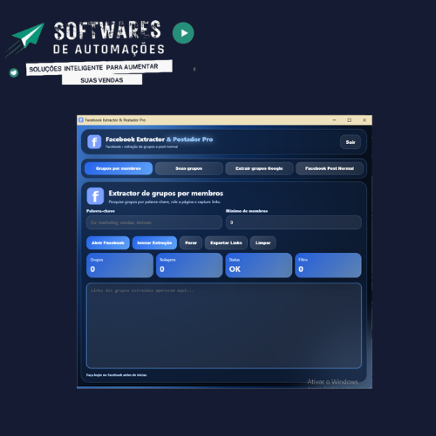
Task: Click the Parar button
Action: [191, 243]
